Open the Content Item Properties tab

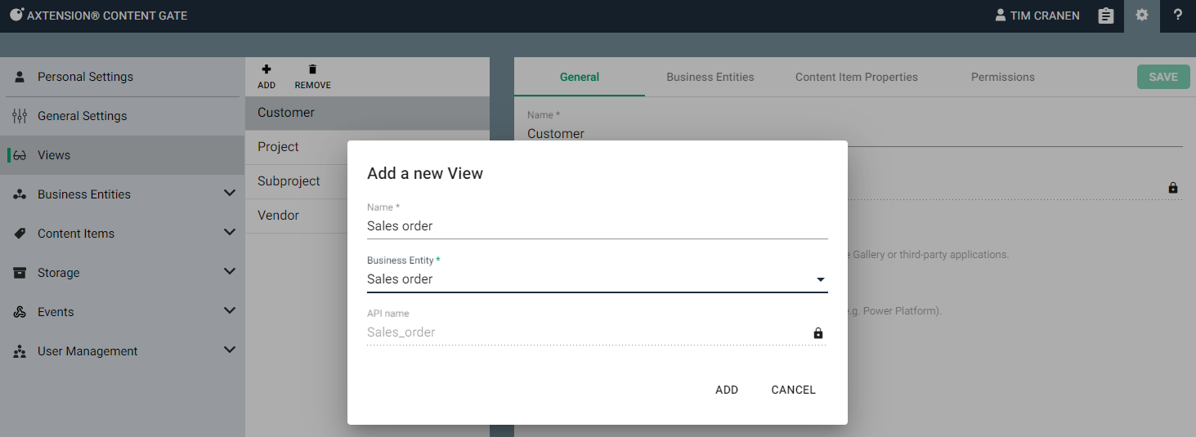[856, 77]
